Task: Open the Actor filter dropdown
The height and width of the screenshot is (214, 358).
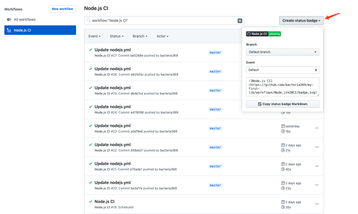Action: click(x=162, y=36)
